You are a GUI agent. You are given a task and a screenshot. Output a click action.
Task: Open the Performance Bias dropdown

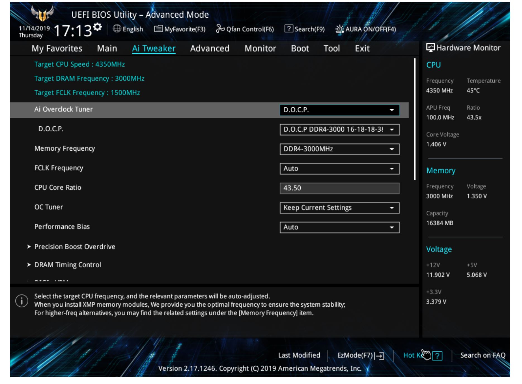(x=339, y=227)
